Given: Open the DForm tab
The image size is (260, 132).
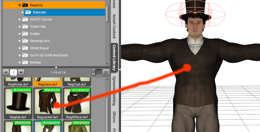Looking at the screenshot, I should [x=114, y=117].
